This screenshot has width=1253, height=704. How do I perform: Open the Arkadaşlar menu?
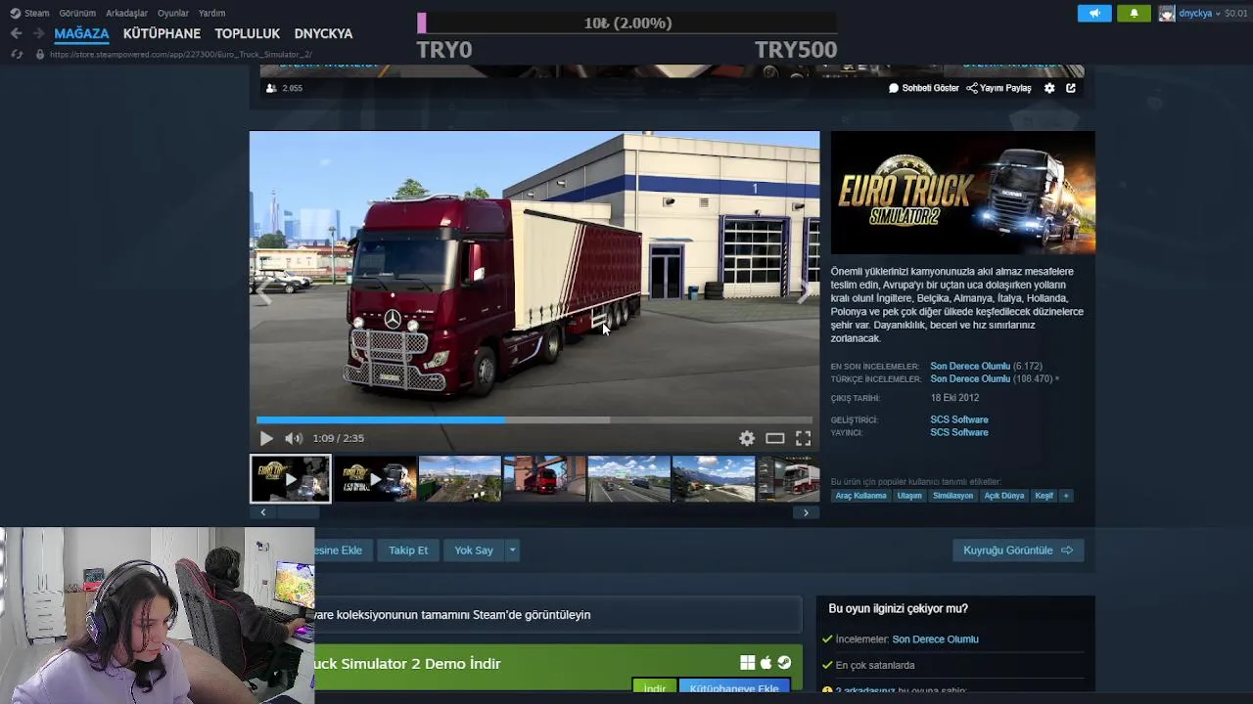pyautogui.click(x=126, y=13)
